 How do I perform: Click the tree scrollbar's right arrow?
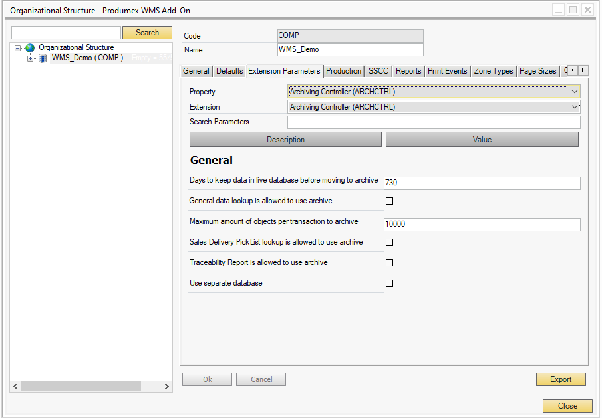167,386
